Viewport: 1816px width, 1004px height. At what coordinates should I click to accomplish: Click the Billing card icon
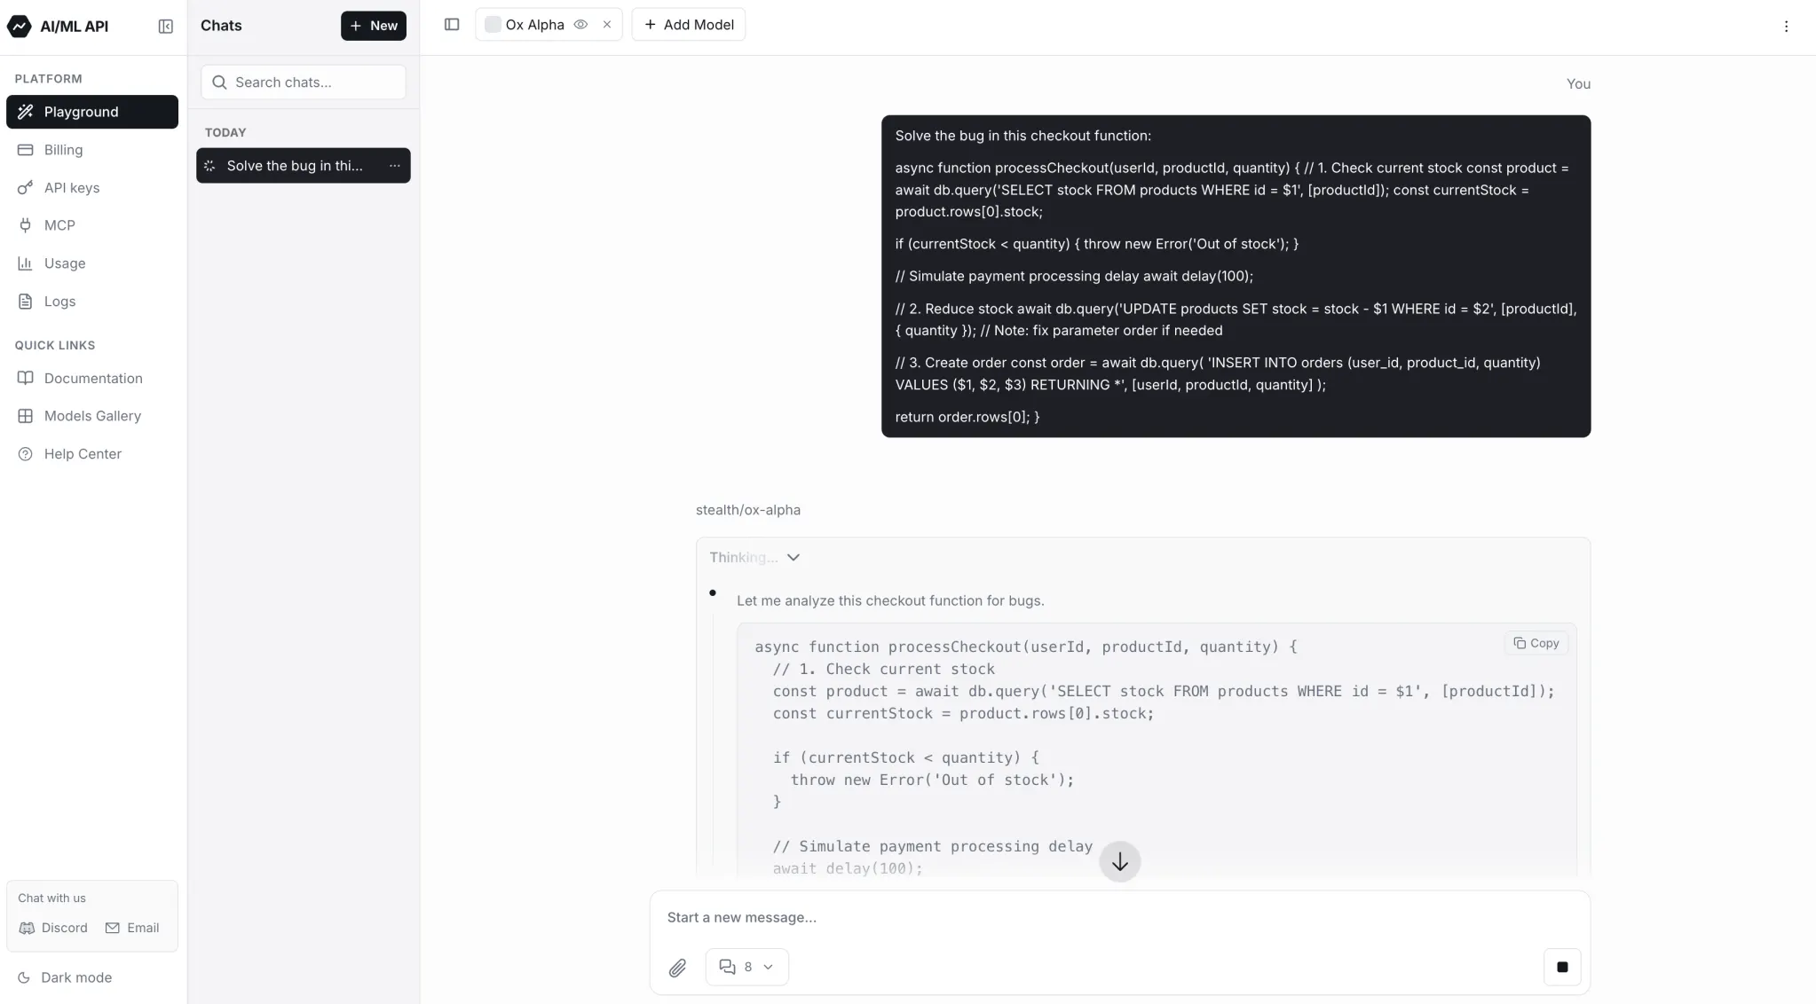(x=26, y=150)
